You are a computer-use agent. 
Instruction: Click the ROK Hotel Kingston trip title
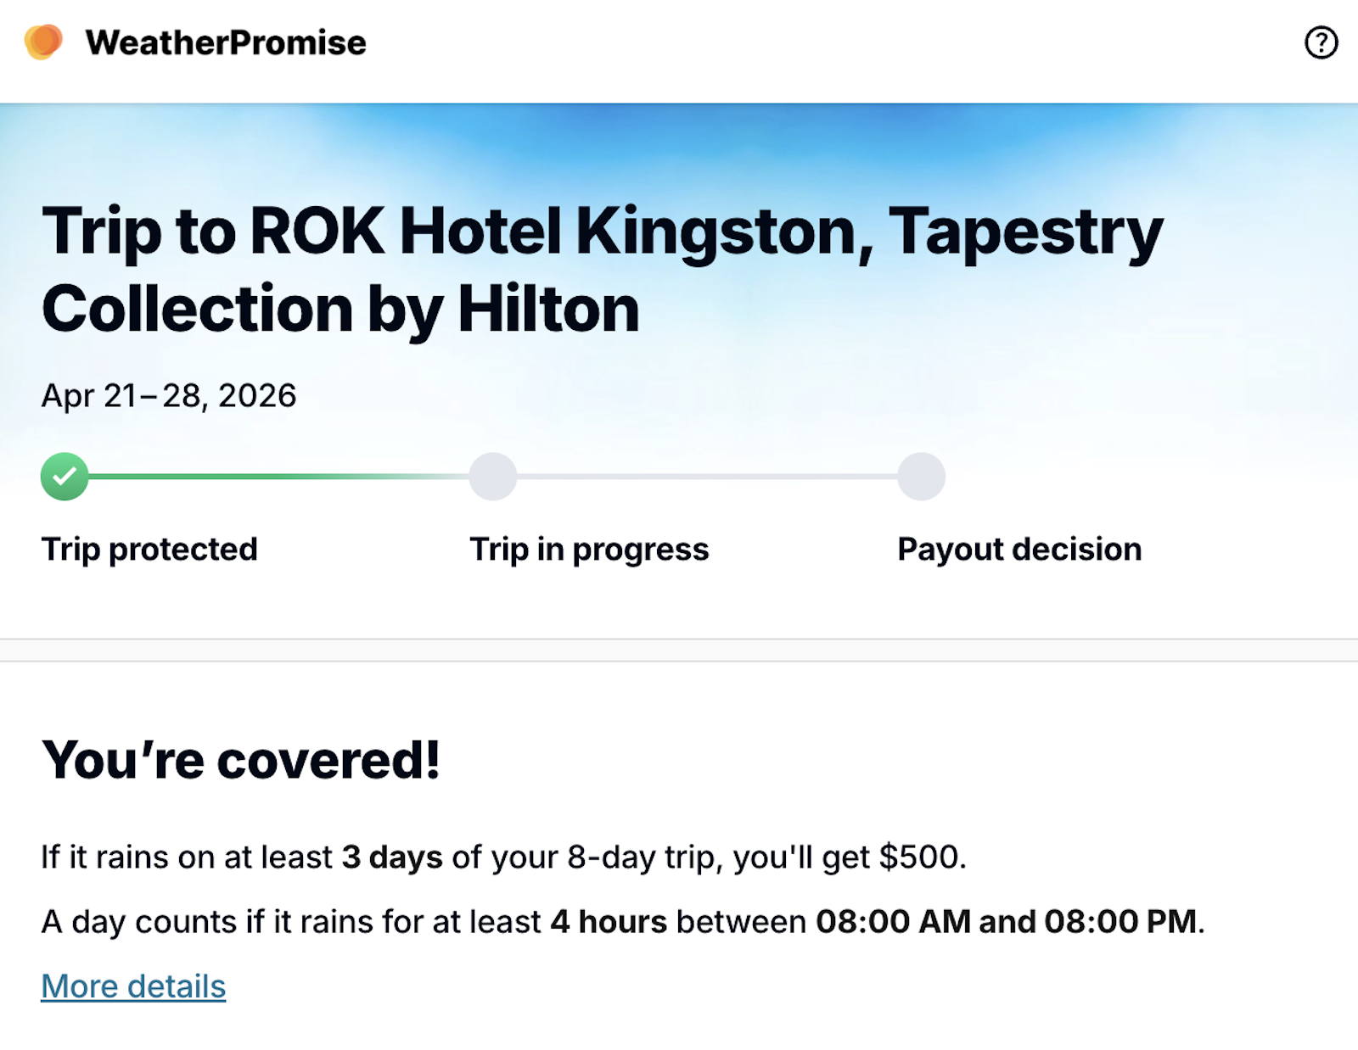click(602, 269)
